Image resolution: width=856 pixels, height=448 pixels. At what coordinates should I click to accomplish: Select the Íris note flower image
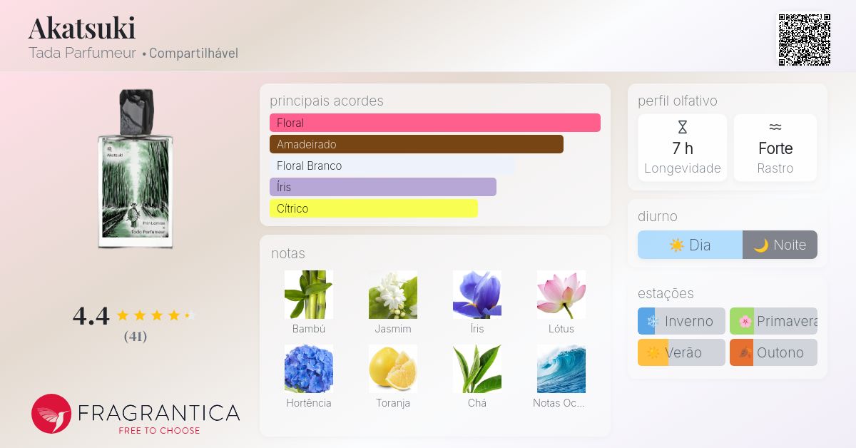(x=477, y=295)
